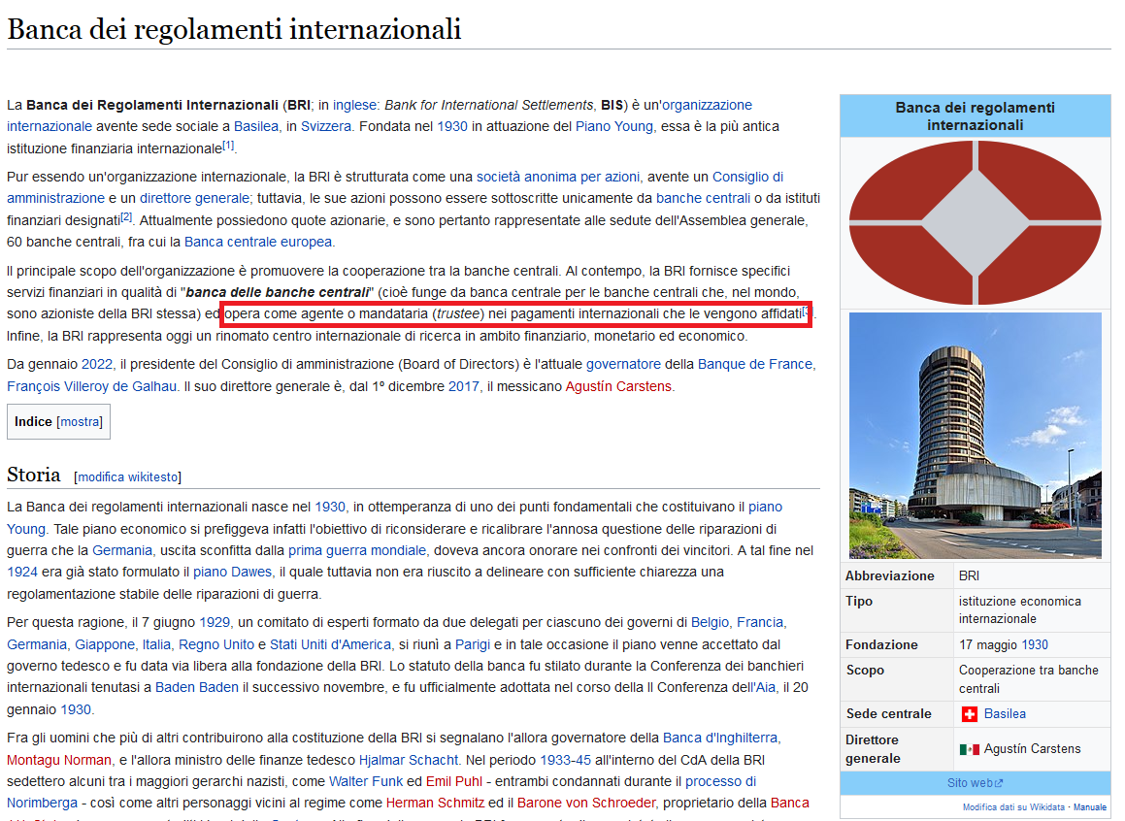Click the external link icon beside Sito web
Image resolution: width=1125 pixels, height=821 pixels.
(999, 783)
